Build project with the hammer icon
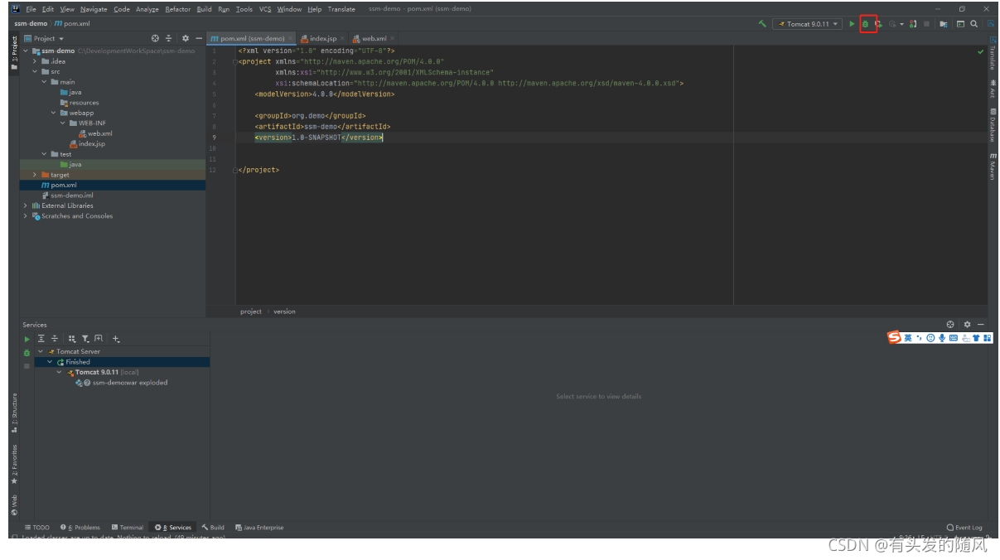Viewport: 1000px width, 560px height. pyautogui.click(x=762, y=24)
